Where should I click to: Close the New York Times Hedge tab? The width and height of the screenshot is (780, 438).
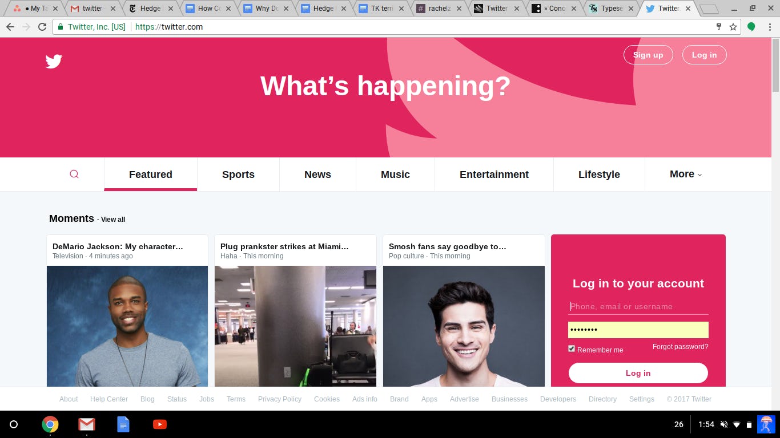(170, 9)
